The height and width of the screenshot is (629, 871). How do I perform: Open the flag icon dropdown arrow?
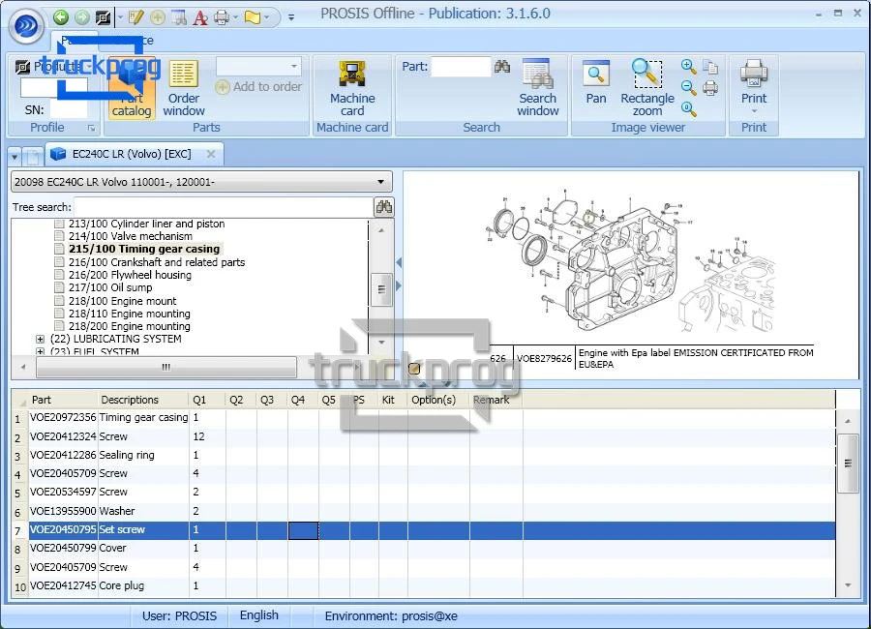267,17
